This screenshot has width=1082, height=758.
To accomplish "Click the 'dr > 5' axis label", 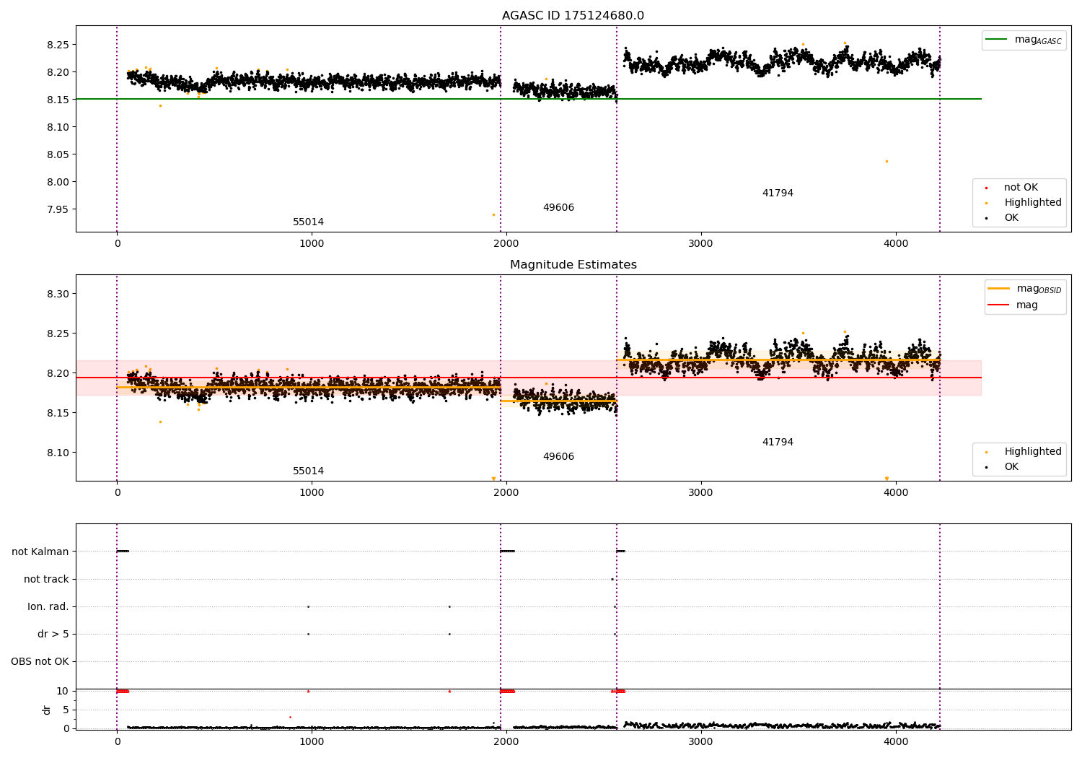I will (53, 634).
